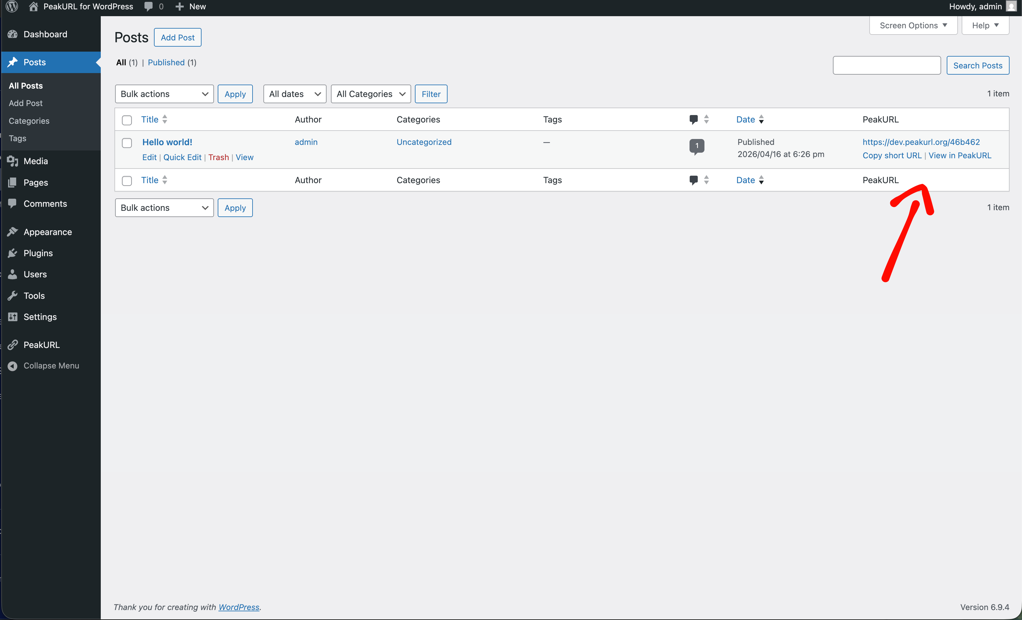Select the checkbox for the Hello world! post
1022x620 pixels.
(x=127, y=143)
